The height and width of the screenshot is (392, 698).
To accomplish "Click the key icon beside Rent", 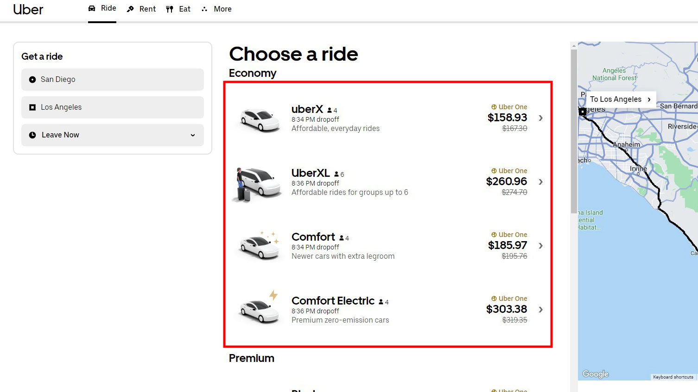I will point(130,9).
